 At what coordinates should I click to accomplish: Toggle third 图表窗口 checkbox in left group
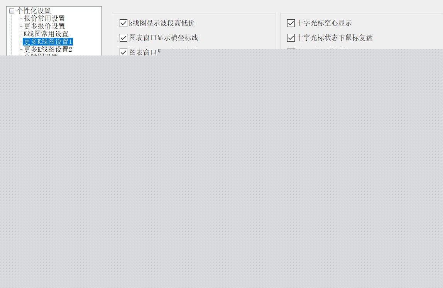click(x=123, y=52)
